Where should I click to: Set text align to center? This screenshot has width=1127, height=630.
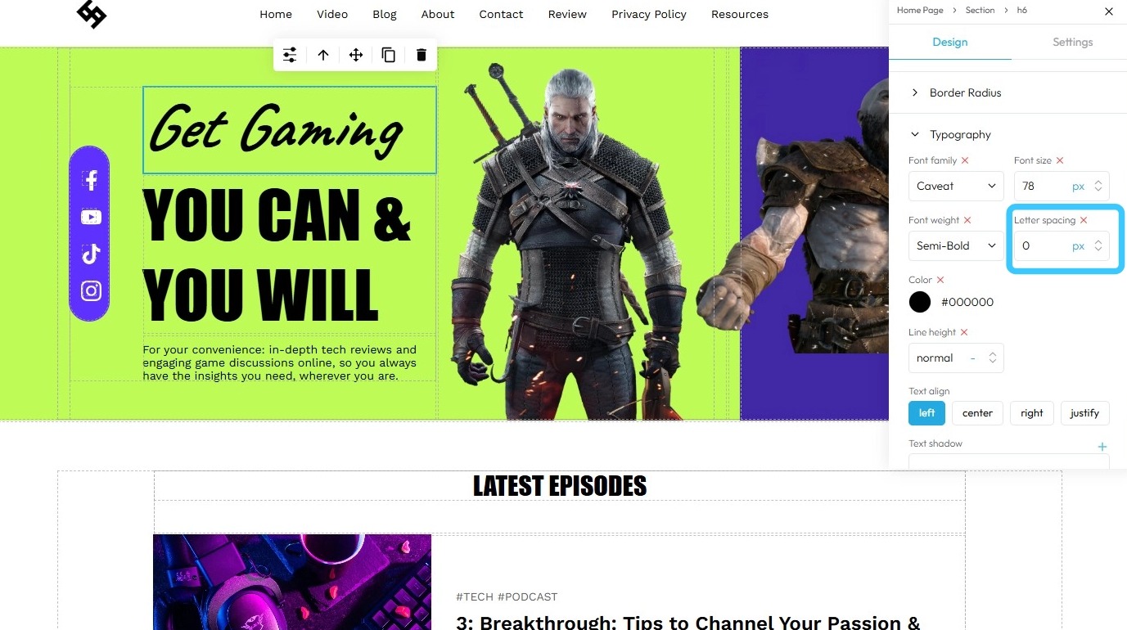[977, 413]
